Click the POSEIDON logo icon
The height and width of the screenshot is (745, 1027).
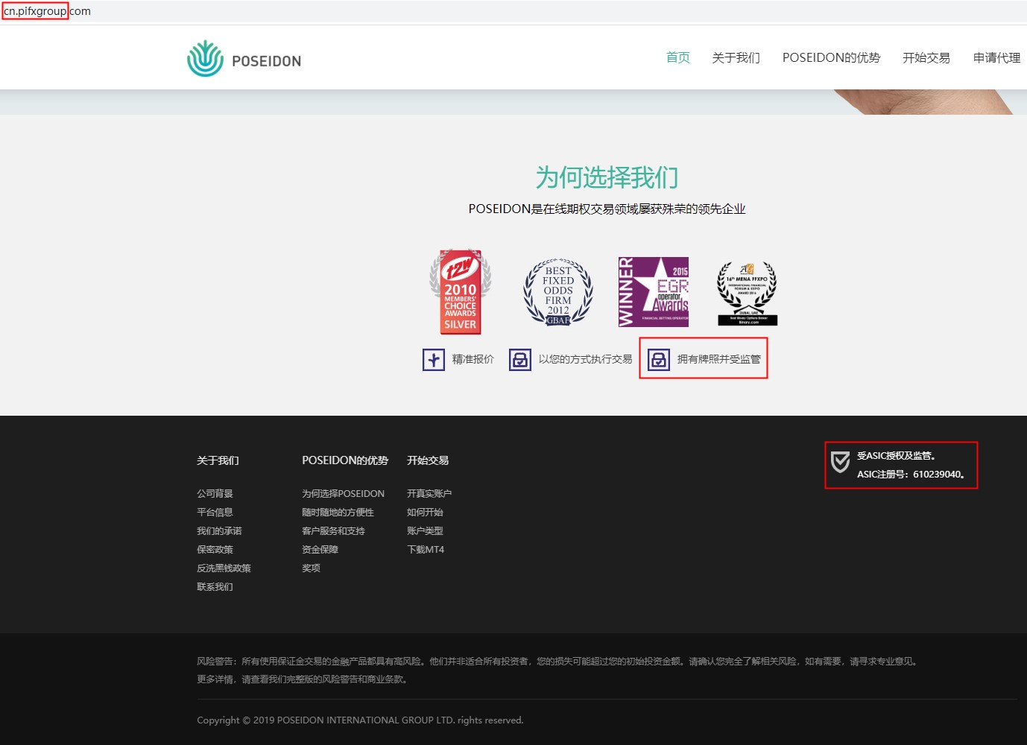point(205,59)
